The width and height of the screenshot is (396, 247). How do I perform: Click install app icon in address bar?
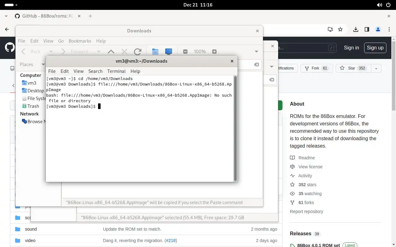point(330,29)
